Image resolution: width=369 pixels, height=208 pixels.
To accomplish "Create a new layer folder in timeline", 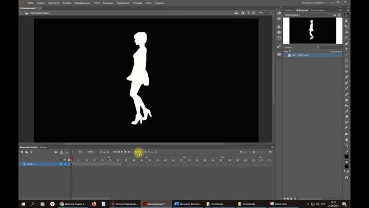I will (x=27, y=152).
